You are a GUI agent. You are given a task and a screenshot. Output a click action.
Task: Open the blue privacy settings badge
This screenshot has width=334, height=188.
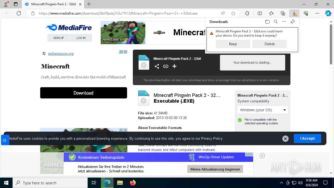click(5, 140)
